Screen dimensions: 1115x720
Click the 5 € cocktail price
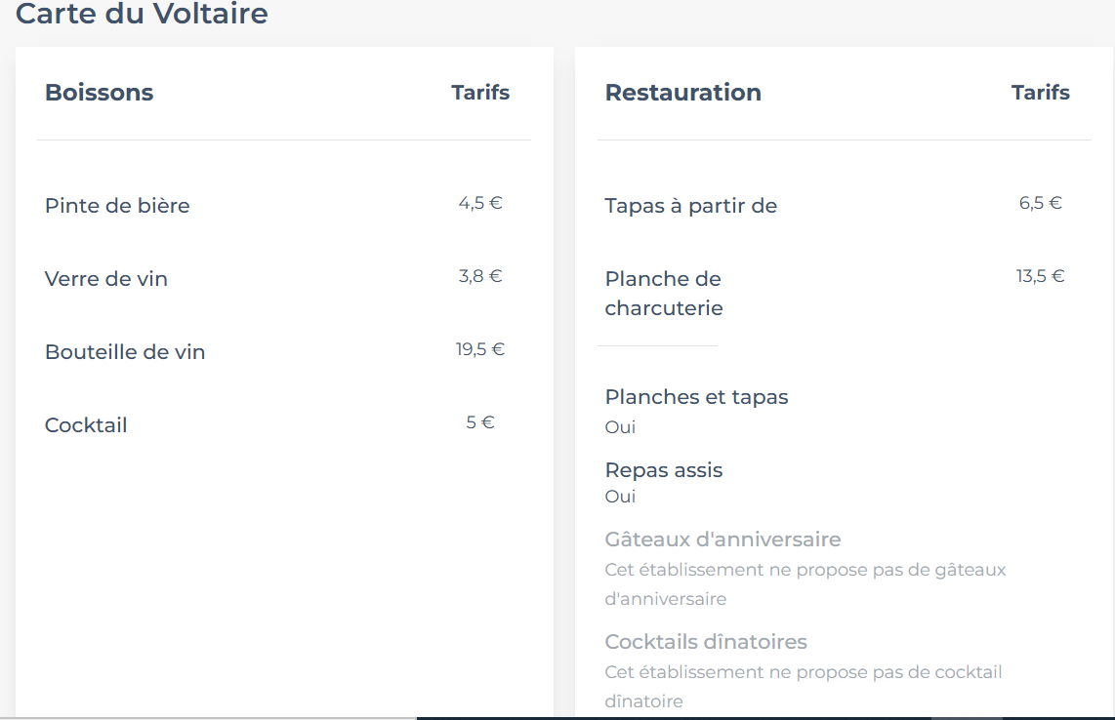tap(480, 422)
